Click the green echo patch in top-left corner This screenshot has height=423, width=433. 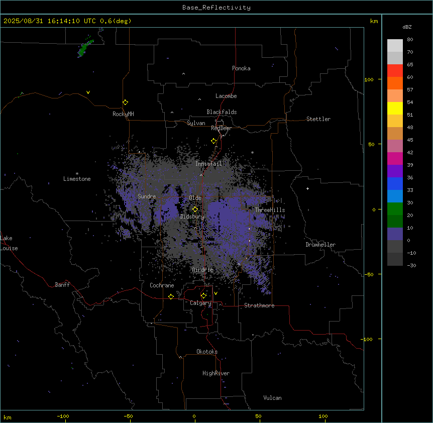point(85,48)
